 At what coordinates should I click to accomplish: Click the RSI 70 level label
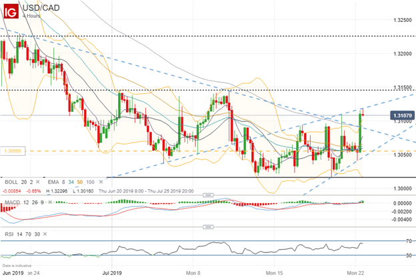pyautogui.click(x=409, y=241)
